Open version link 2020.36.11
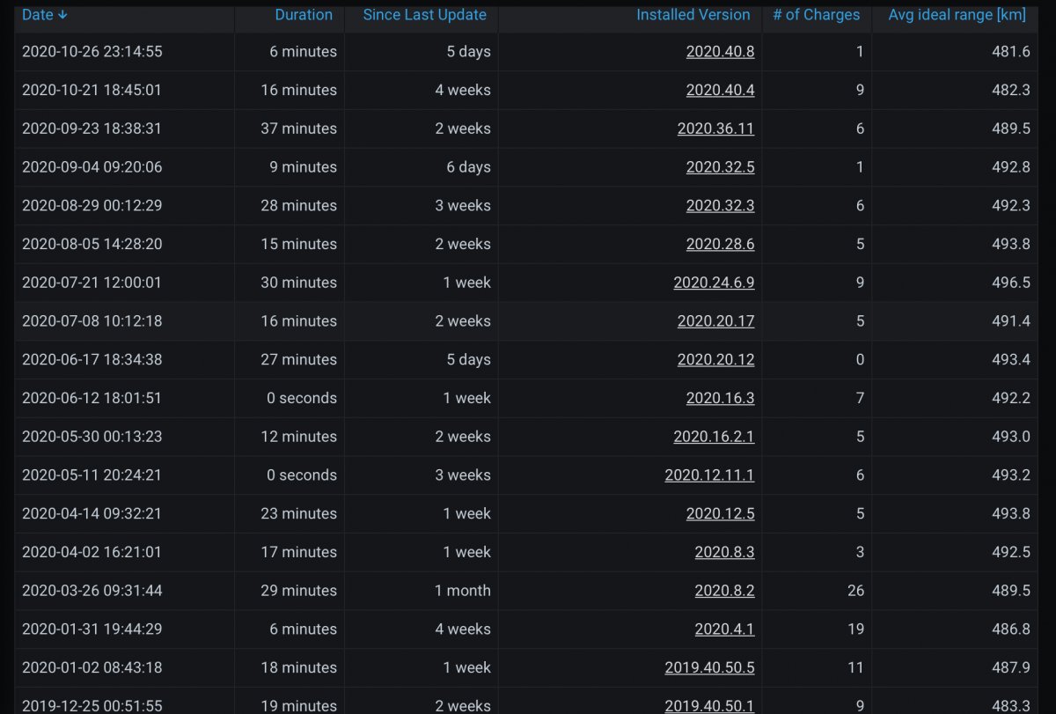This screenshot has height=714, width=1056. [x=715, y=129]
